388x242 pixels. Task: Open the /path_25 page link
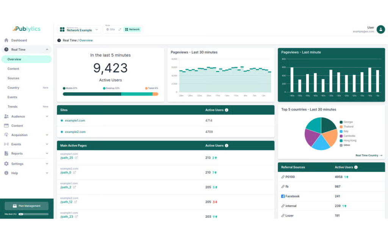67,158
